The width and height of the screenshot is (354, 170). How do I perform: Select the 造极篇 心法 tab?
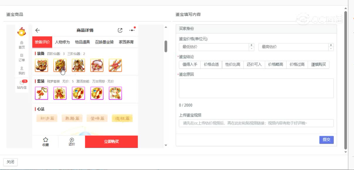tap(122, 118)
